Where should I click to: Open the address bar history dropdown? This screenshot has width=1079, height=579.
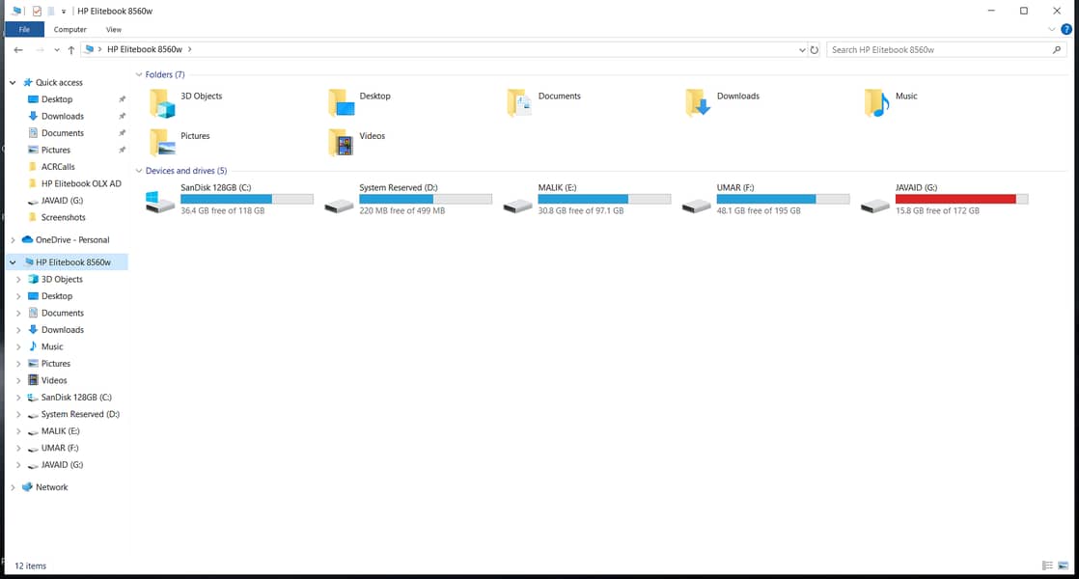(802, 49)
